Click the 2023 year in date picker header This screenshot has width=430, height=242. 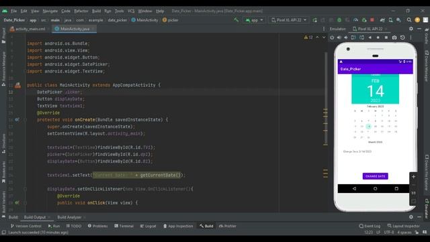[x=375, y=100]
